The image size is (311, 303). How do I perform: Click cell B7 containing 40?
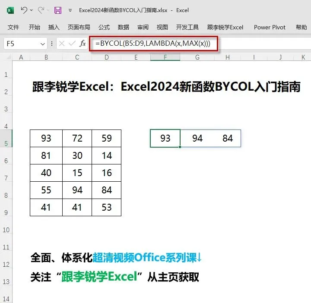46,173
